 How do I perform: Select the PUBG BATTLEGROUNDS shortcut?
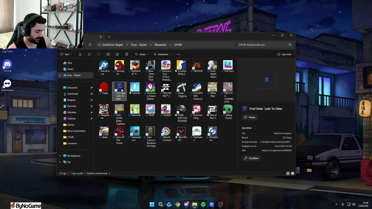click(181, 113)
